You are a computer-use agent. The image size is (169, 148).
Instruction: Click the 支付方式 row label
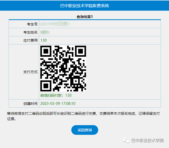pyautogui.click(x=30, y=72)
